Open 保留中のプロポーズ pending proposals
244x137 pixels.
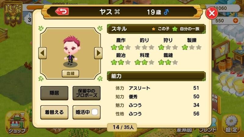click(87, 93)
